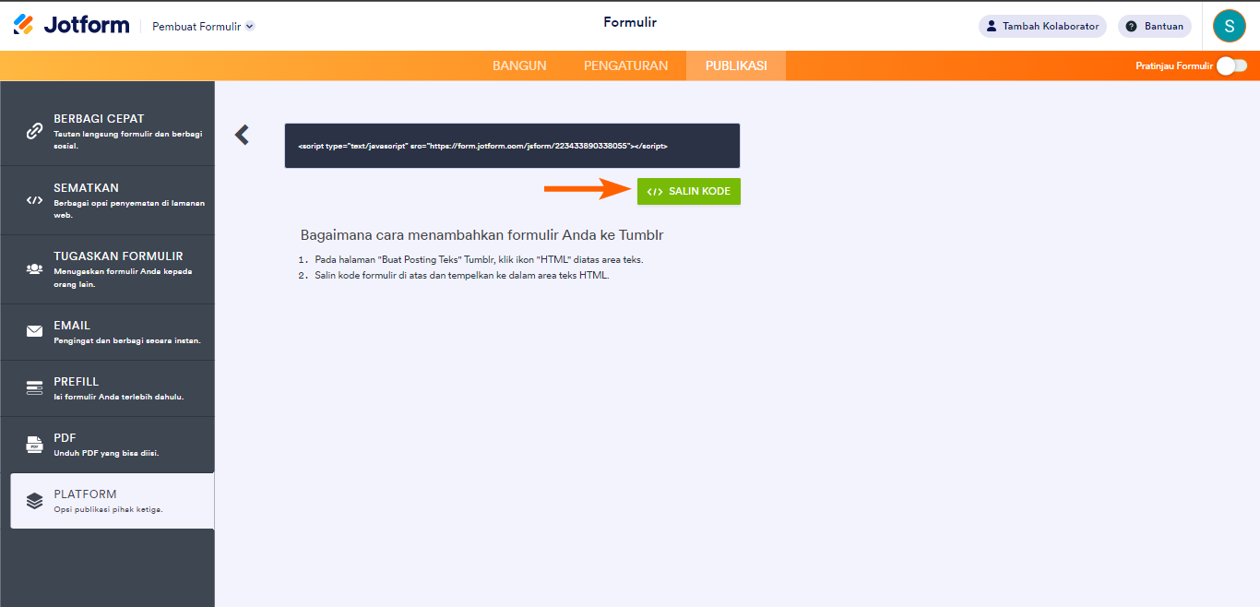1260x607 pixels.
Task: Click the embed code icon for Sematkan
Action: point(34,200)
